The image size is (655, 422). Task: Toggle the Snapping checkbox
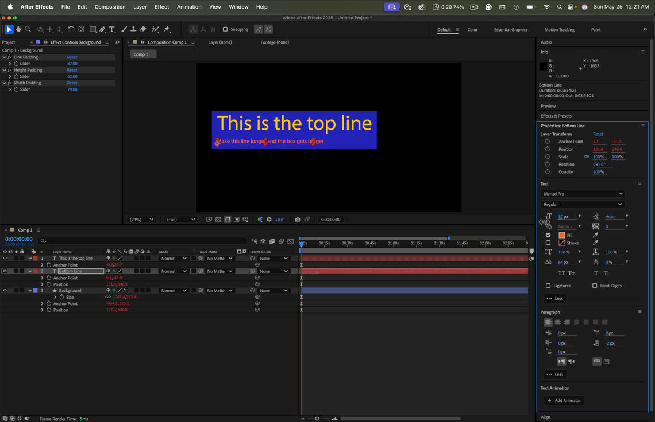pos(225,29)
